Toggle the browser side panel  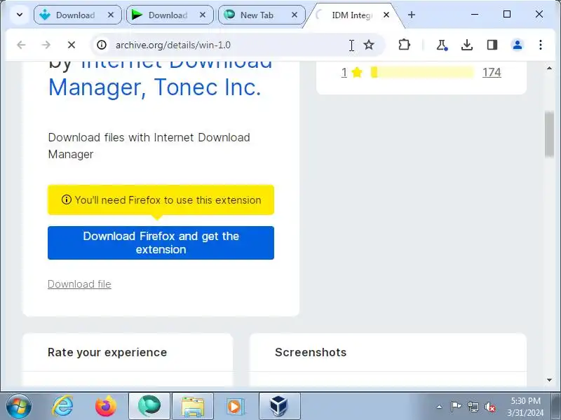[x=492, y=45]
